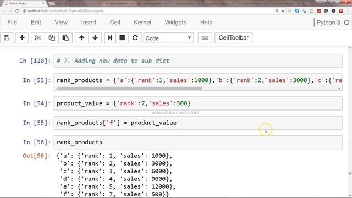Click the kernel idle circle indicator
This screenshot has width=352, height=198.
(x=346, y=23)
